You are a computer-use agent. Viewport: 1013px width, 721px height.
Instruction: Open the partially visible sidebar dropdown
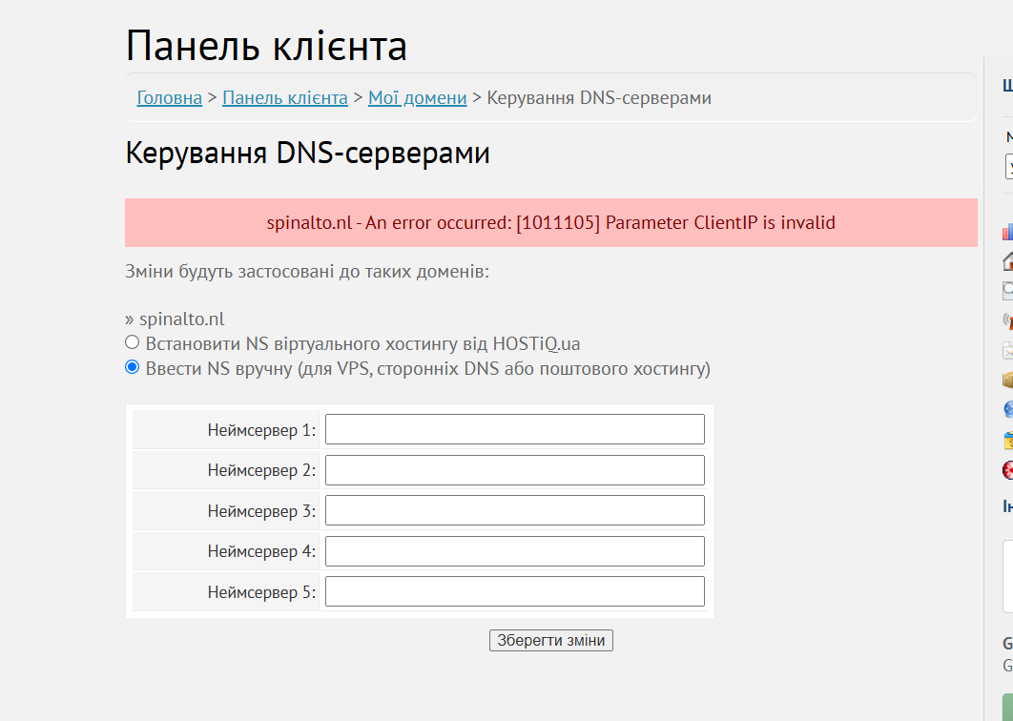pyautogui.click(x=1009, y=166)
